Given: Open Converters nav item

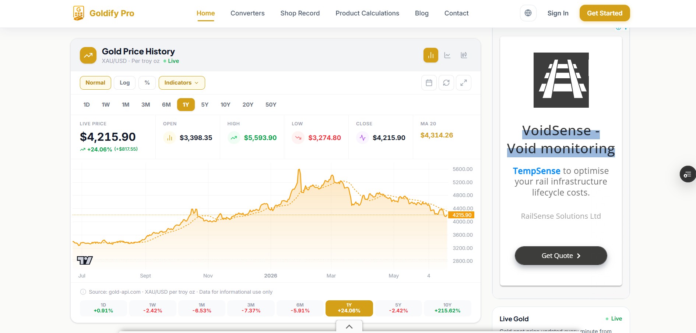Looking at the screenshot, I should coord(247,13).
